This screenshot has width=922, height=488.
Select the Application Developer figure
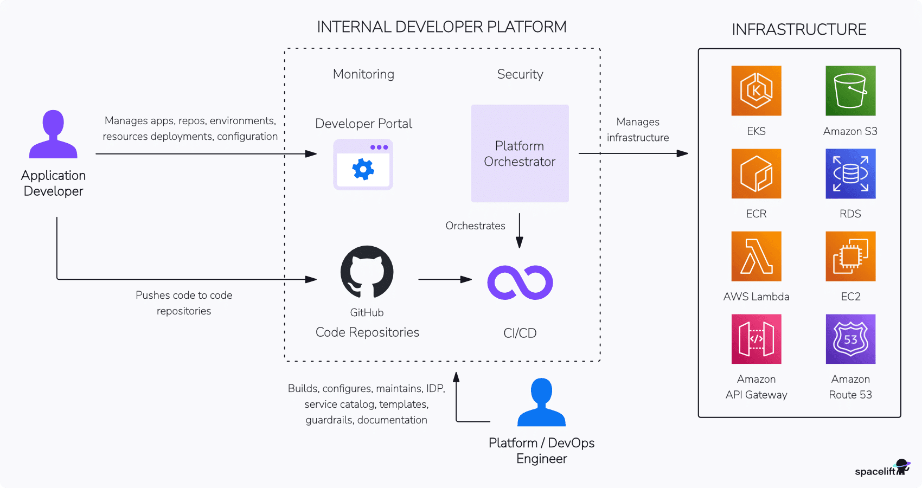coord(53,134)
